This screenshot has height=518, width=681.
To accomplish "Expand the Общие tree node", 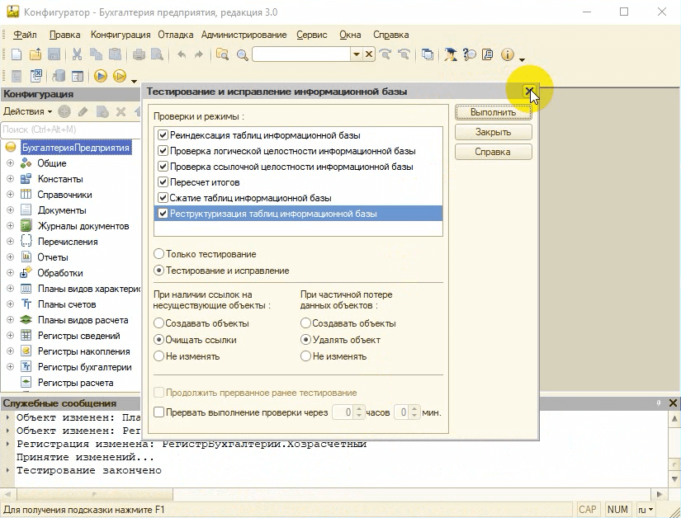I will coord(11,163).
